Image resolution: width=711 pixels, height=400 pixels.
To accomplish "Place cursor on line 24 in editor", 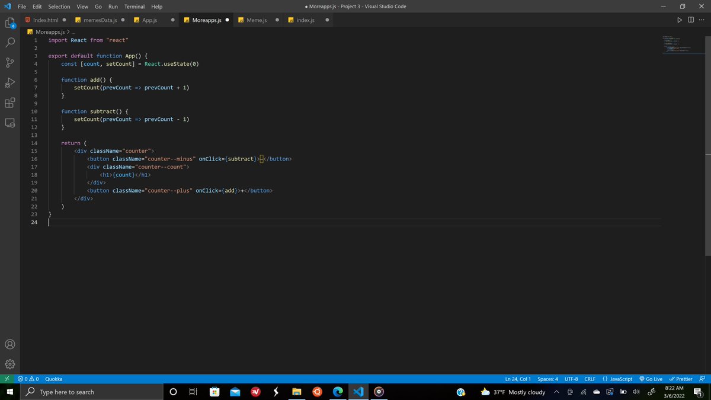I will point(354,222).
